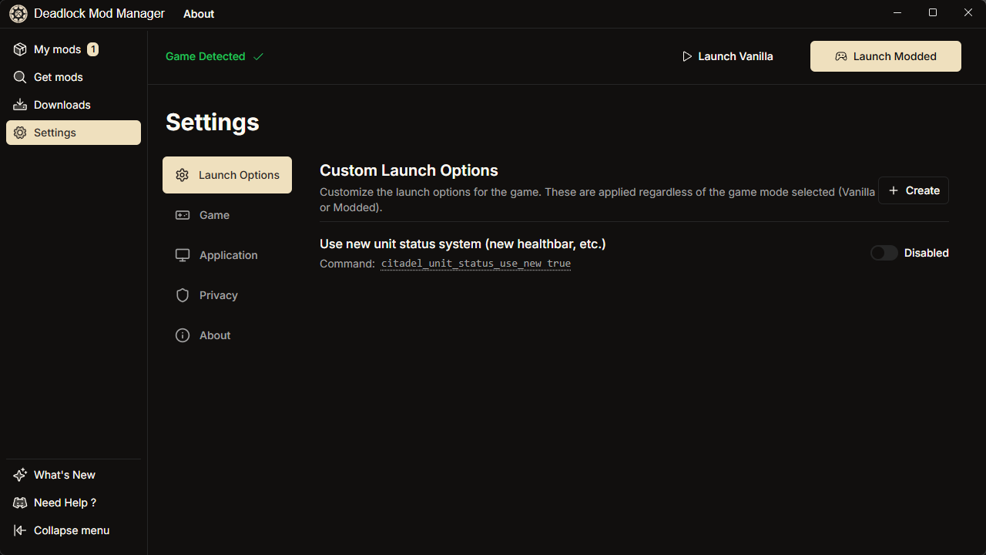The width and height of the screenshot is (986, 555).
Task: Click the Get mods magnifier icon
Action: pos(19,76)
